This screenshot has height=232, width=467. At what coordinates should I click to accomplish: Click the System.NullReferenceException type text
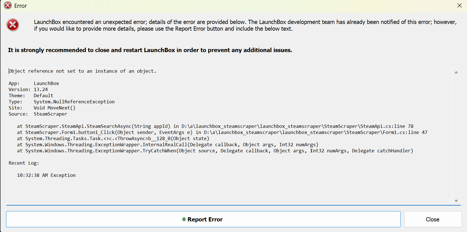pyautogui.click(x=74, y=102)
